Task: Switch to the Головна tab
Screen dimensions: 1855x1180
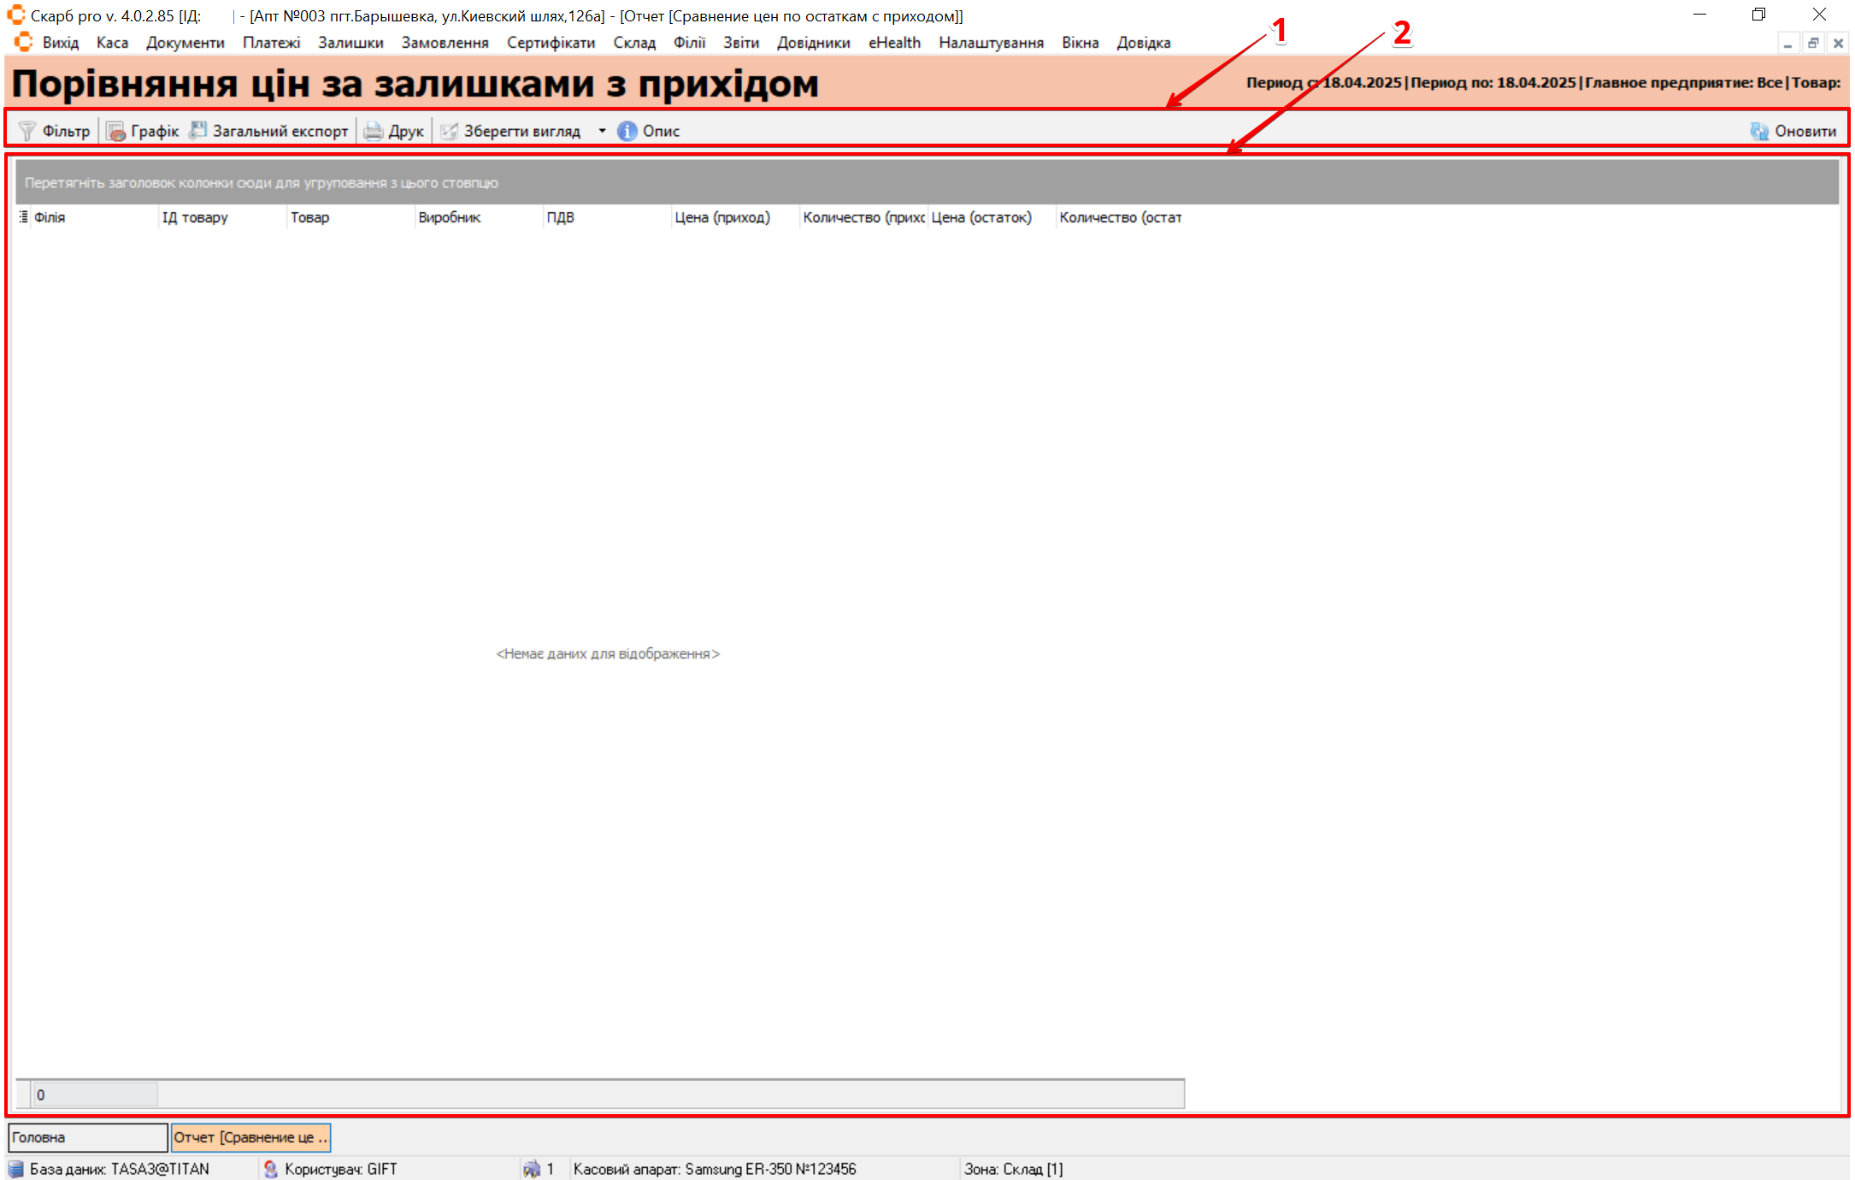Action: coord(87,1137)
